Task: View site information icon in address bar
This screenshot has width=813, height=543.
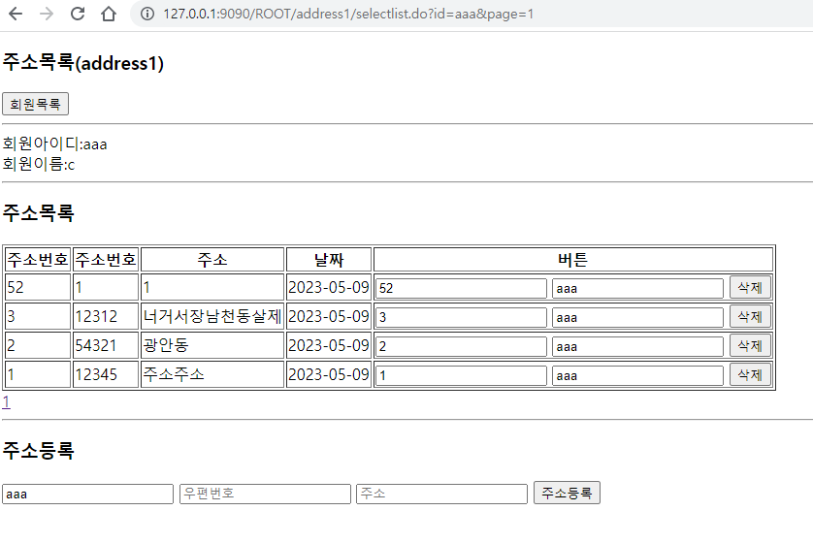Action: (147, 14)
